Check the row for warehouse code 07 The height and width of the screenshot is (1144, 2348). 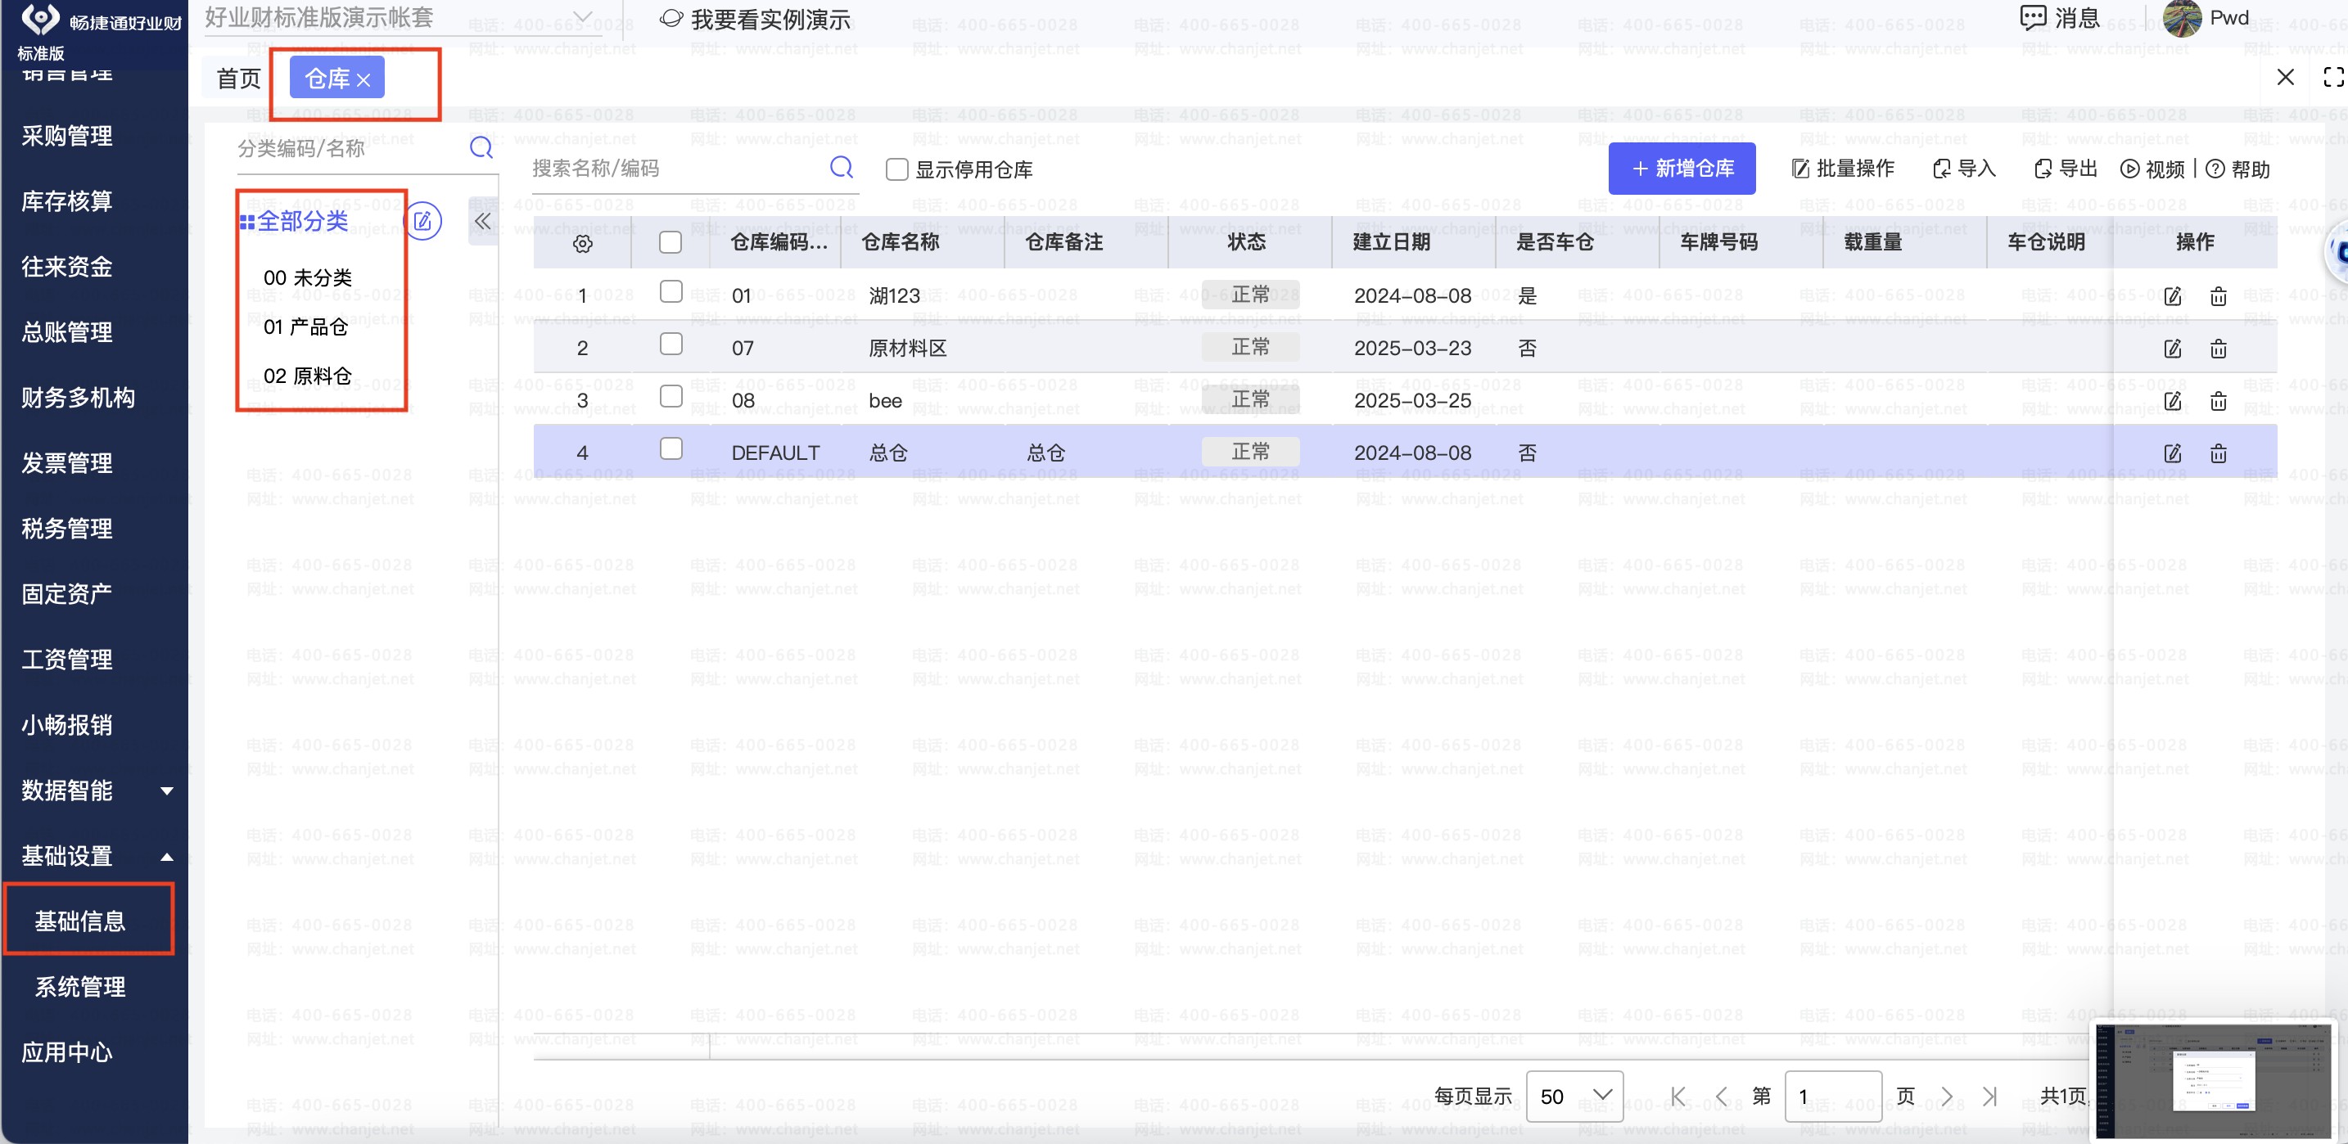pos(671,344)
